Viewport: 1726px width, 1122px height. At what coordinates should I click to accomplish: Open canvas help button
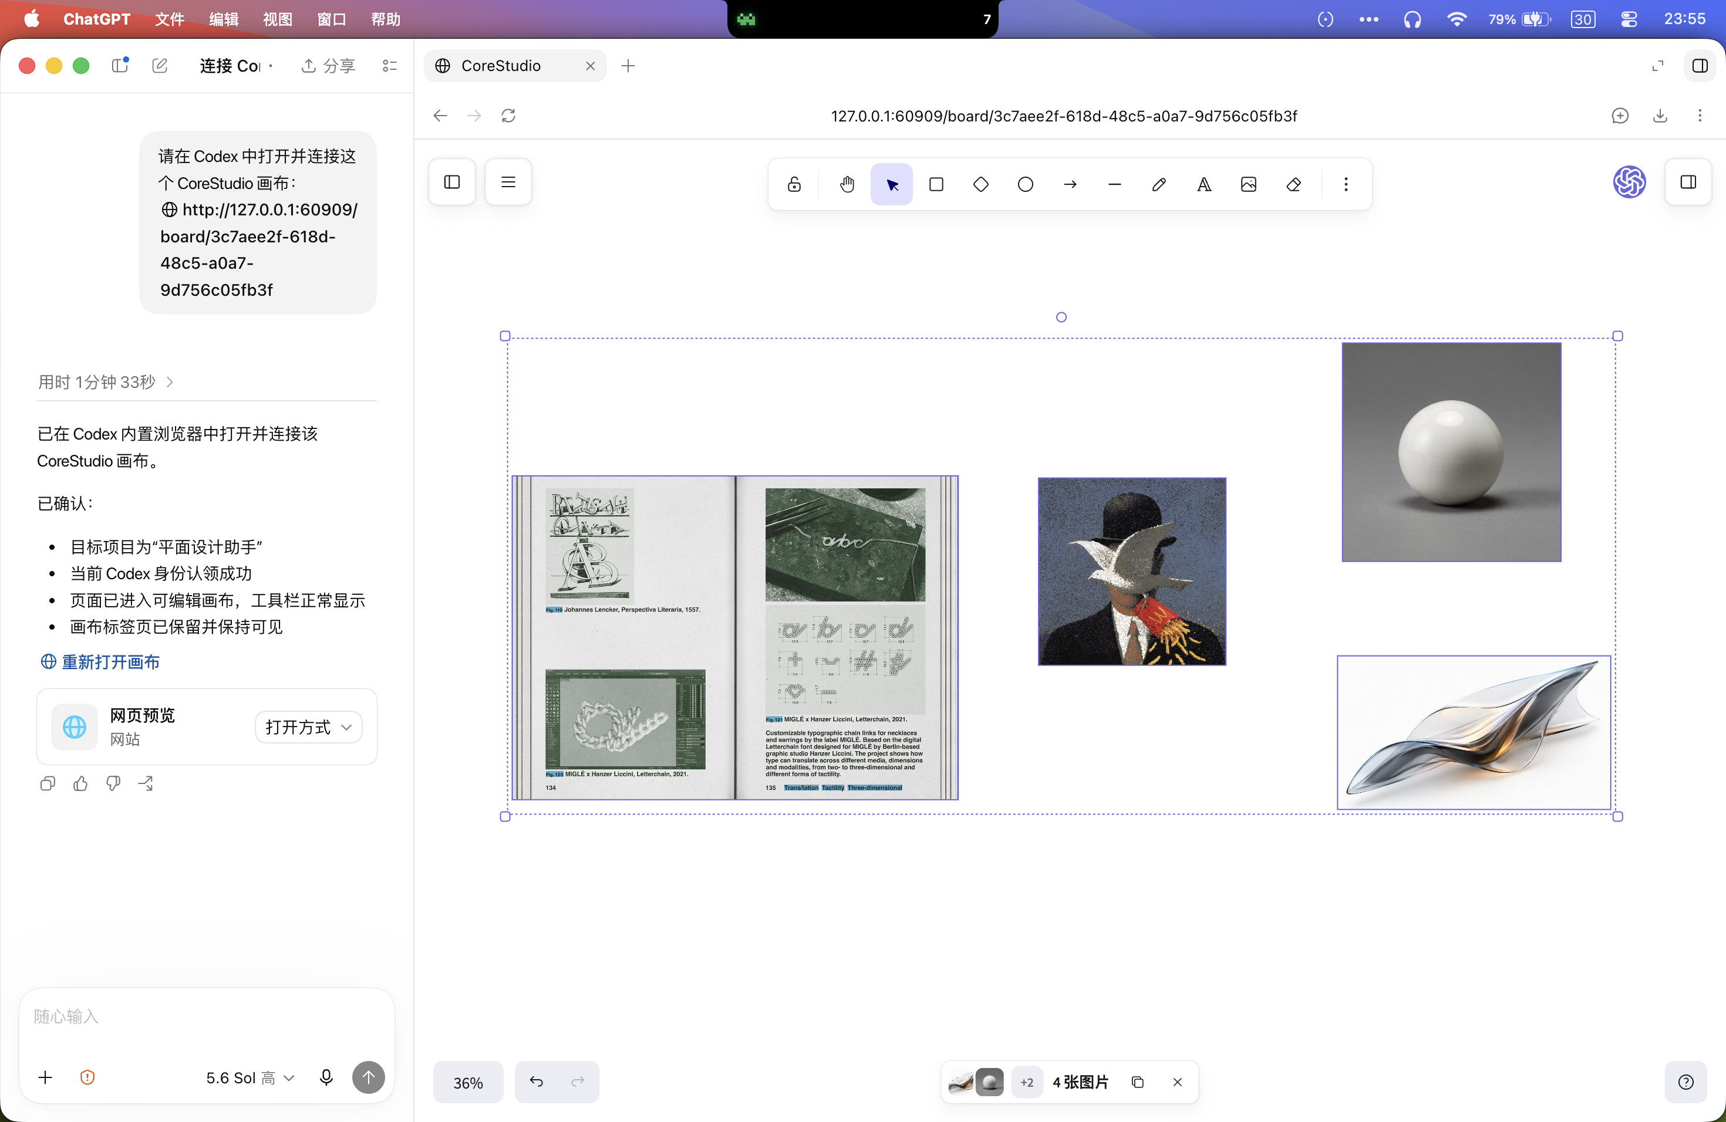click(x=1686, y=1082)
